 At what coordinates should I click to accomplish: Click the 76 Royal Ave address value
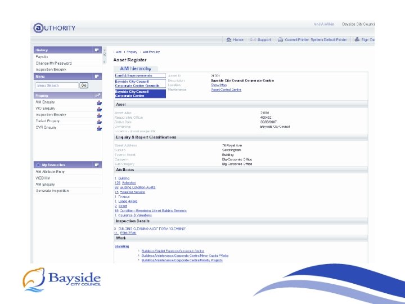(x=232, y=146)
